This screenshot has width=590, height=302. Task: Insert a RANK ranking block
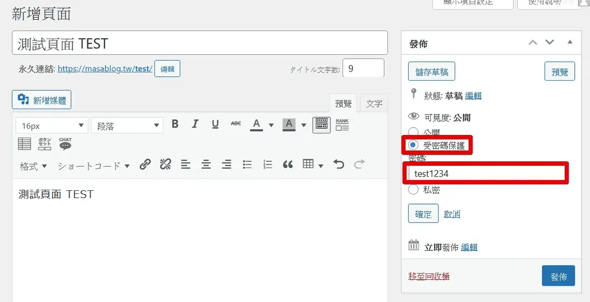point(342,124)
